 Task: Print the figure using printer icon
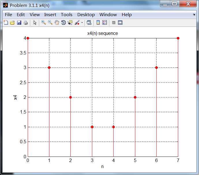(26, 23)
